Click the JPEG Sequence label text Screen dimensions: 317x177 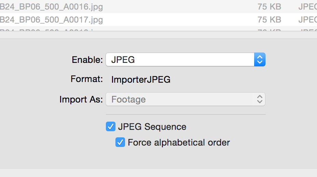pyautogui.click(x=152, y=127)
